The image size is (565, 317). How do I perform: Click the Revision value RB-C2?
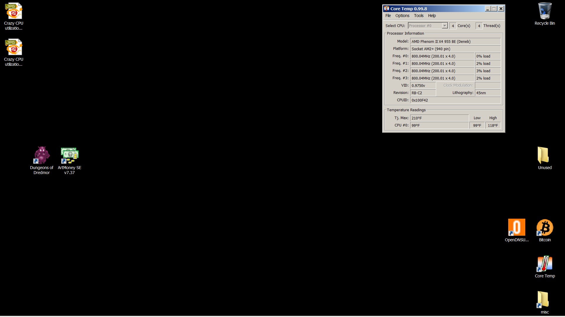click(x=423, y=93)
